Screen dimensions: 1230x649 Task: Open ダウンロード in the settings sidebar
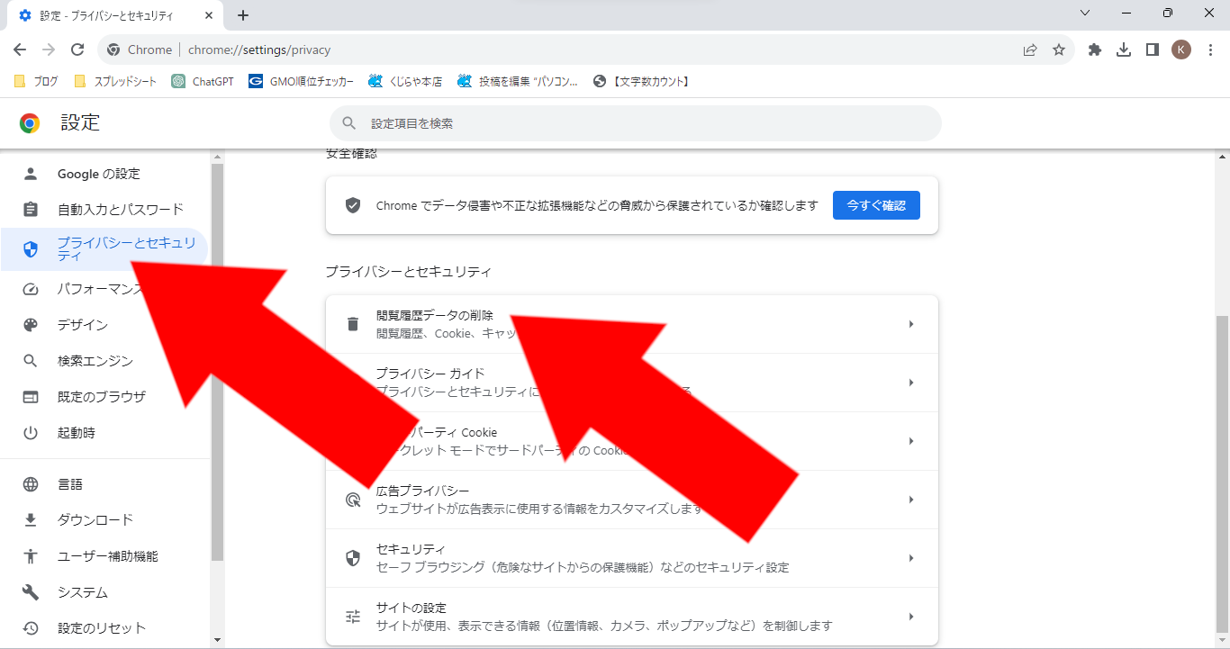[95, 520]
